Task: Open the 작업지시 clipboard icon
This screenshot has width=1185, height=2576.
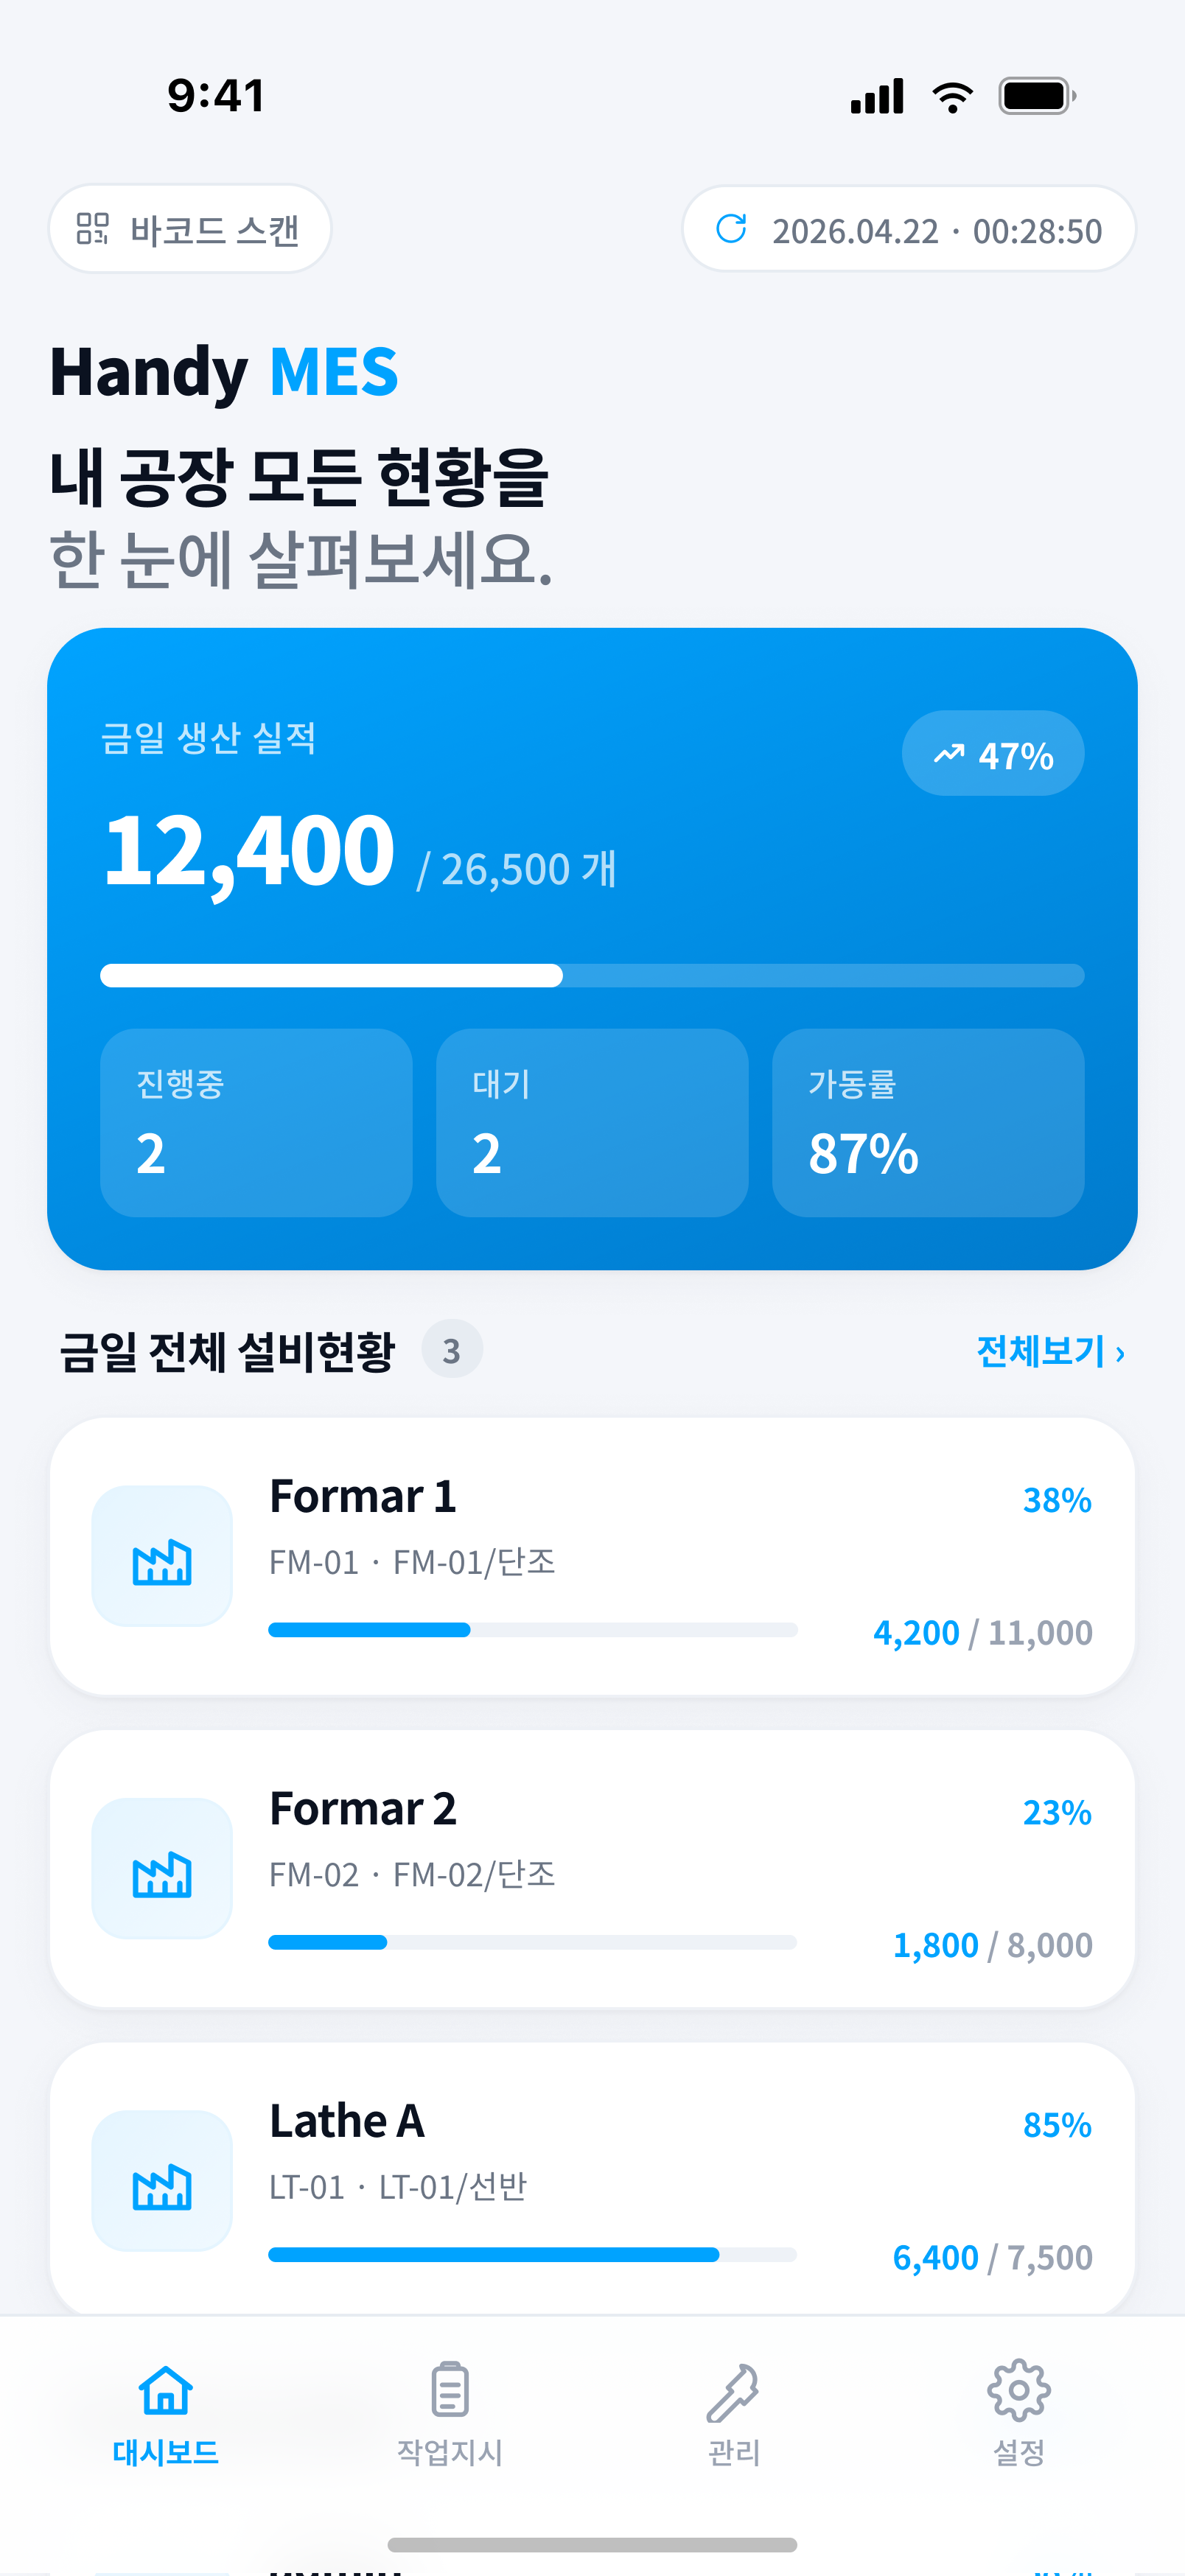Action: [x=450, y=2391]
